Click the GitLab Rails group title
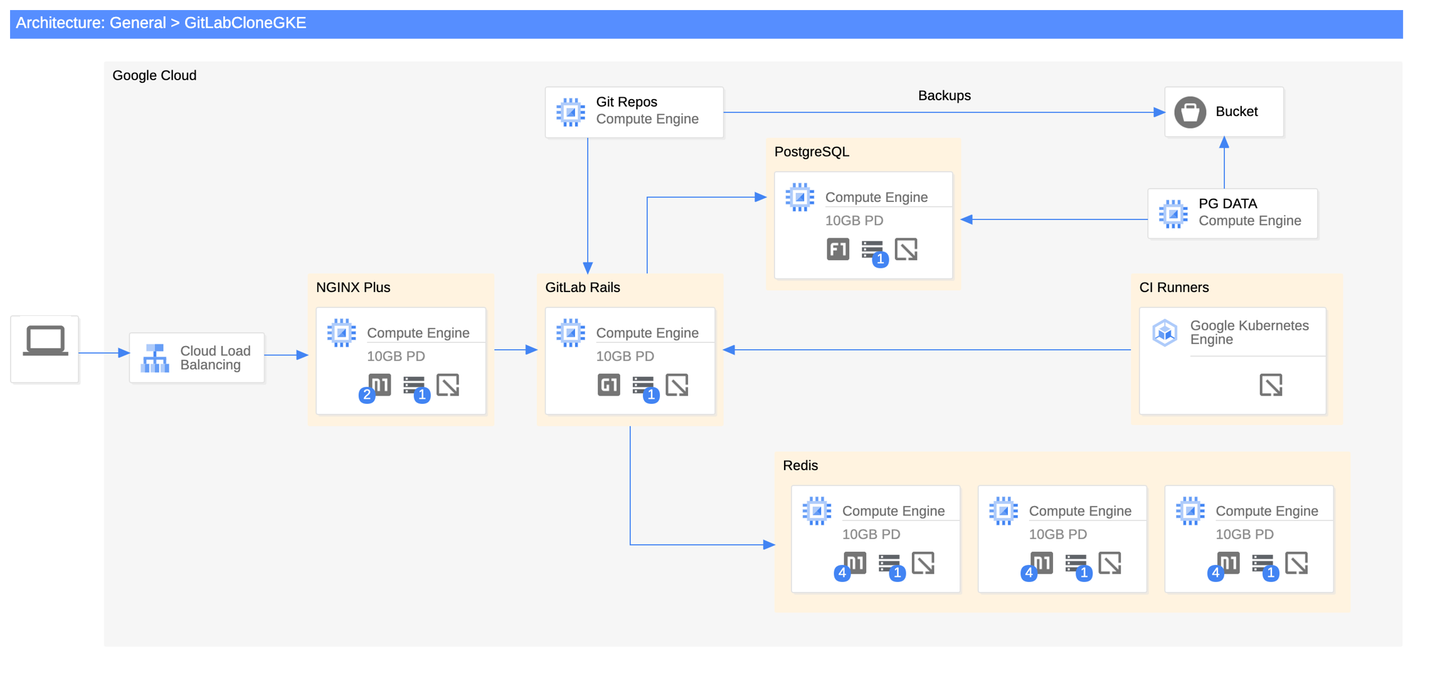Viewport: 1445px width, 689px height. tap(582, 288)
